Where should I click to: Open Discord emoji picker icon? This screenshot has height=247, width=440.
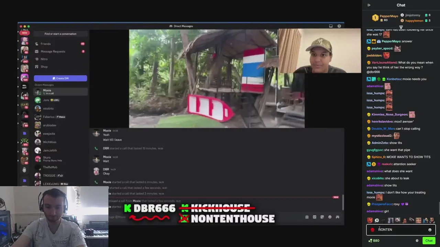(330, 217)
